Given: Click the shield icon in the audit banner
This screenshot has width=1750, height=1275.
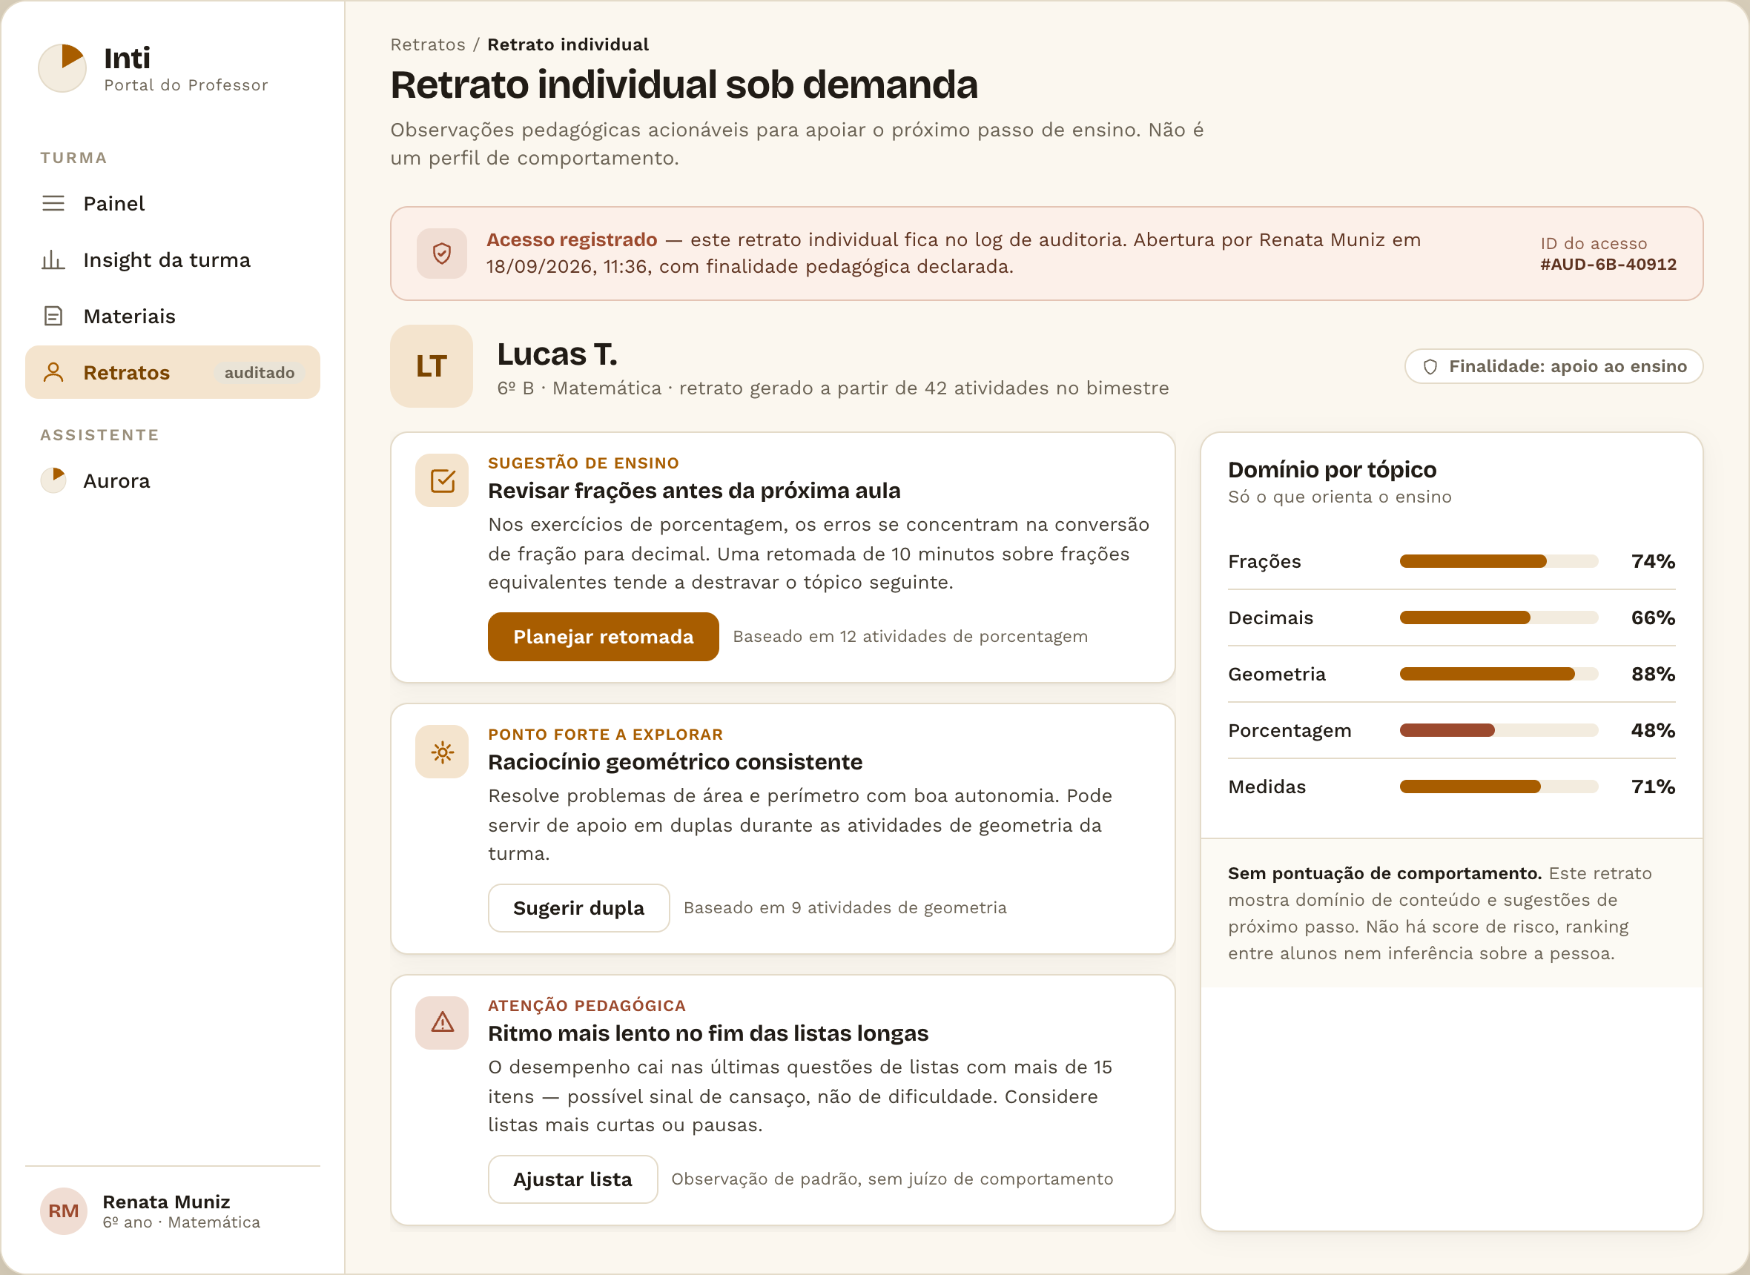Looking at the screenshot, I should point(441,254).
